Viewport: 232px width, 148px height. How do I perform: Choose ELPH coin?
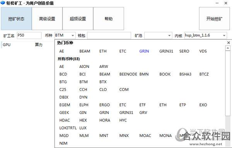pyautogui.click(x=84, y=105)
